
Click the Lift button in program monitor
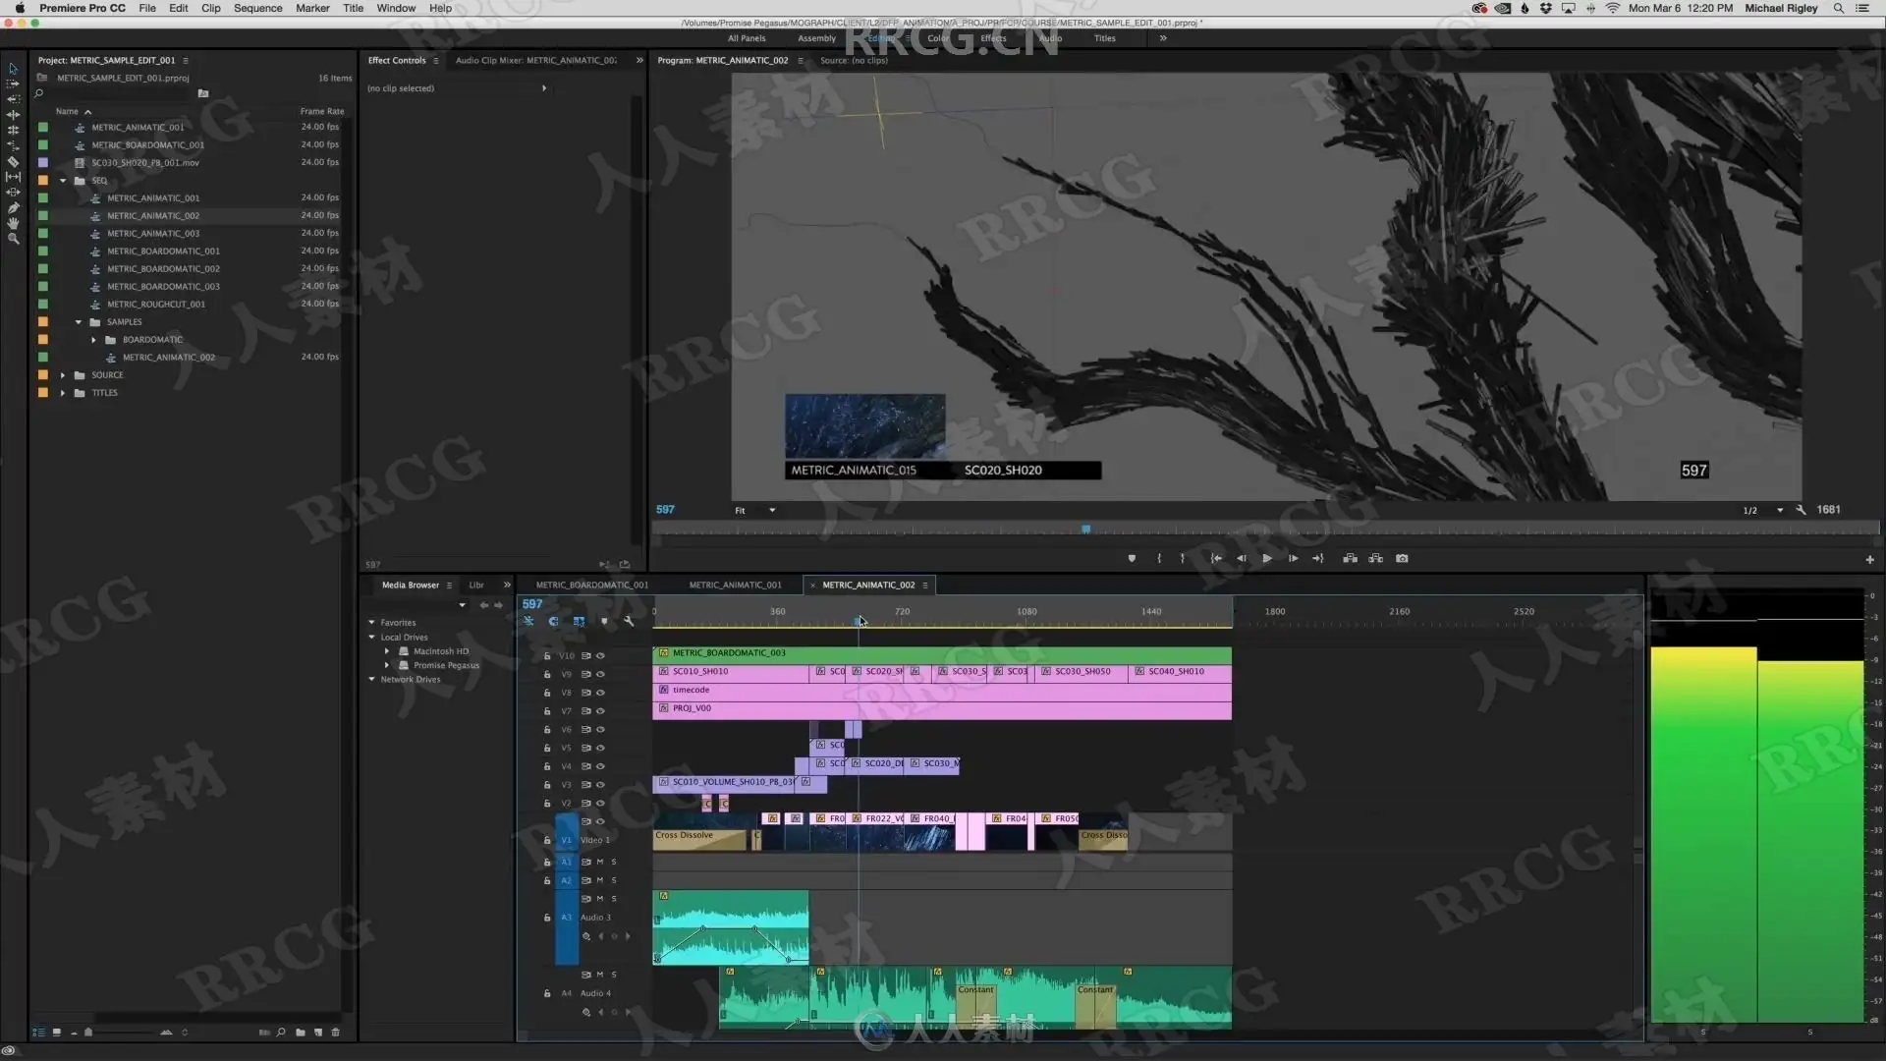click(x=1351, y=558)
